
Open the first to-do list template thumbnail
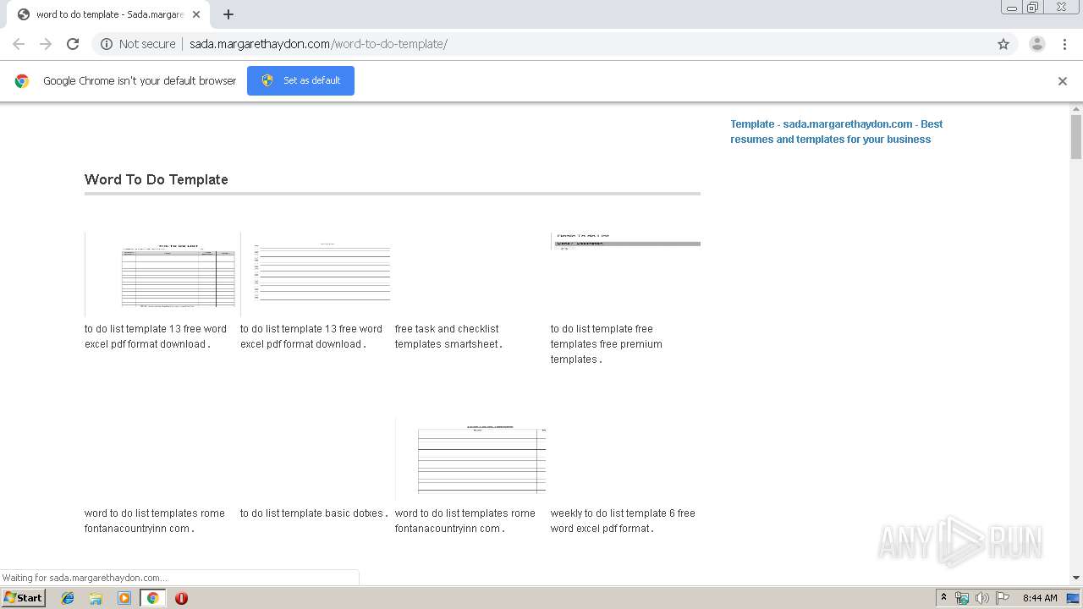[x=162, y=274]
